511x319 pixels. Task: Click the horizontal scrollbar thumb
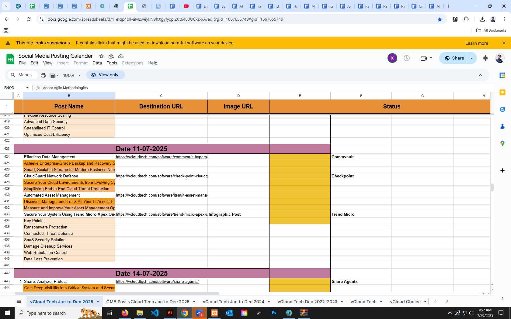click(x=117, y=293)
